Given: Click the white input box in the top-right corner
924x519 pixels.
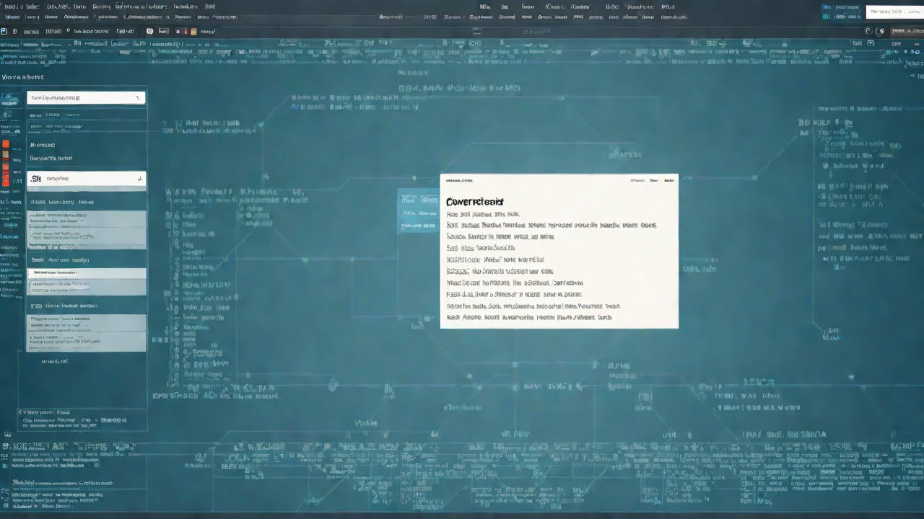Looking at the screenshot, I should pyautogui.click(x=894, y=11).
